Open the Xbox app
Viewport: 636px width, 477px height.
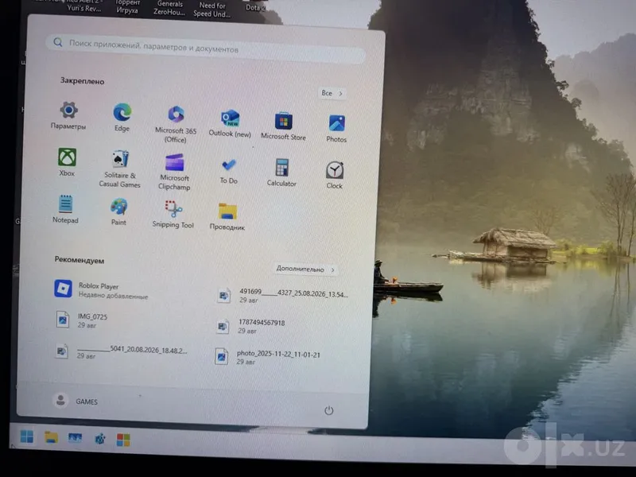(x=67, y=162)
